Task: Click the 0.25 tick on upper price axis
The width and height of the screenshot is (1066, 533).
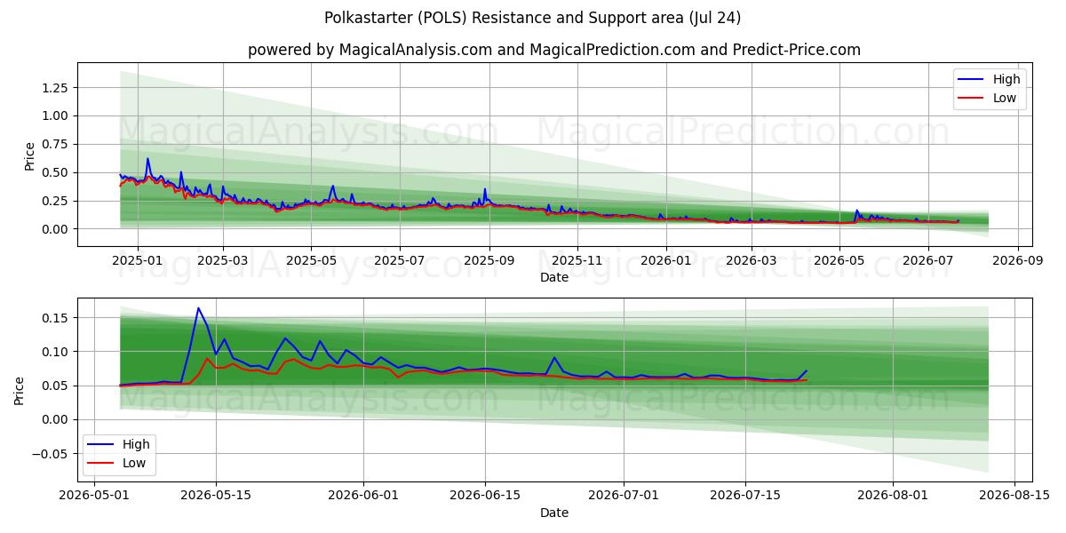Action: click(x=55, y=201)
